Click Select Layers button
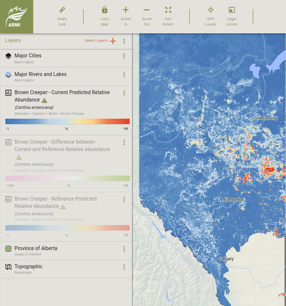 coord(100,41)
